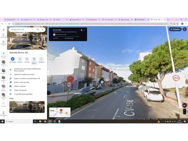Open the tab search dropdown arrow
Image resolution: width=188 pixels, height=141 pixels.
click(x=2, y=20)
